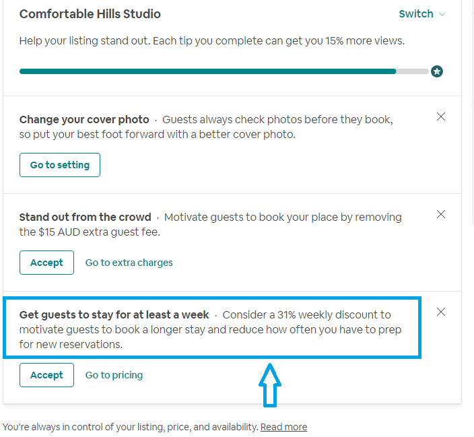This screenshot has height=437, width=474.
Task: Accept removing the extra guest fee
Action: (x=46, y=263)
